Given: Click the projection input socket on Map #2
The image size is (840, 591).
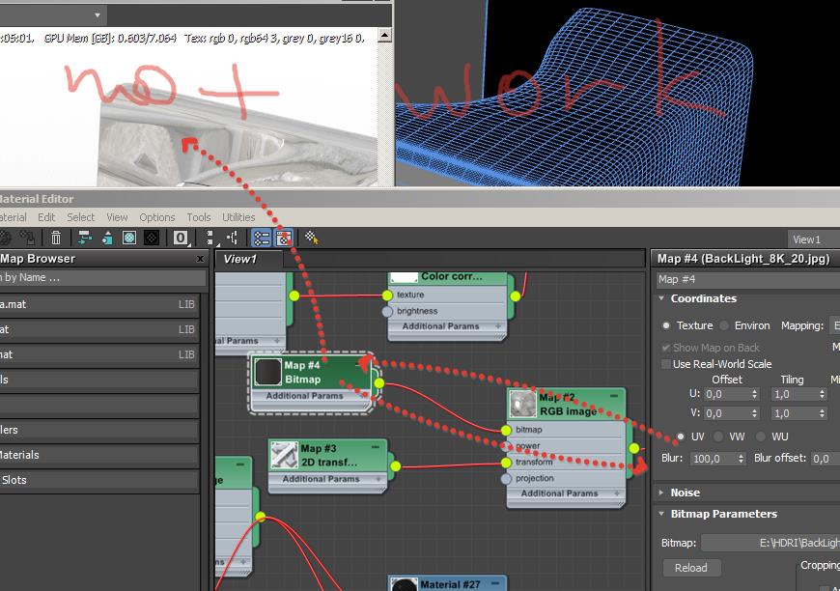Looking at the screenshot, I should pyautogui.click(x=506, y=478).
